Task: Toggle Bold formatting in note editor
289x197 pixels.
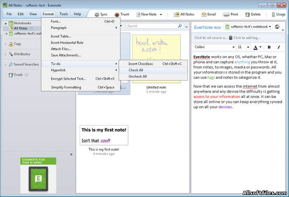Action: tap(269, 47)
